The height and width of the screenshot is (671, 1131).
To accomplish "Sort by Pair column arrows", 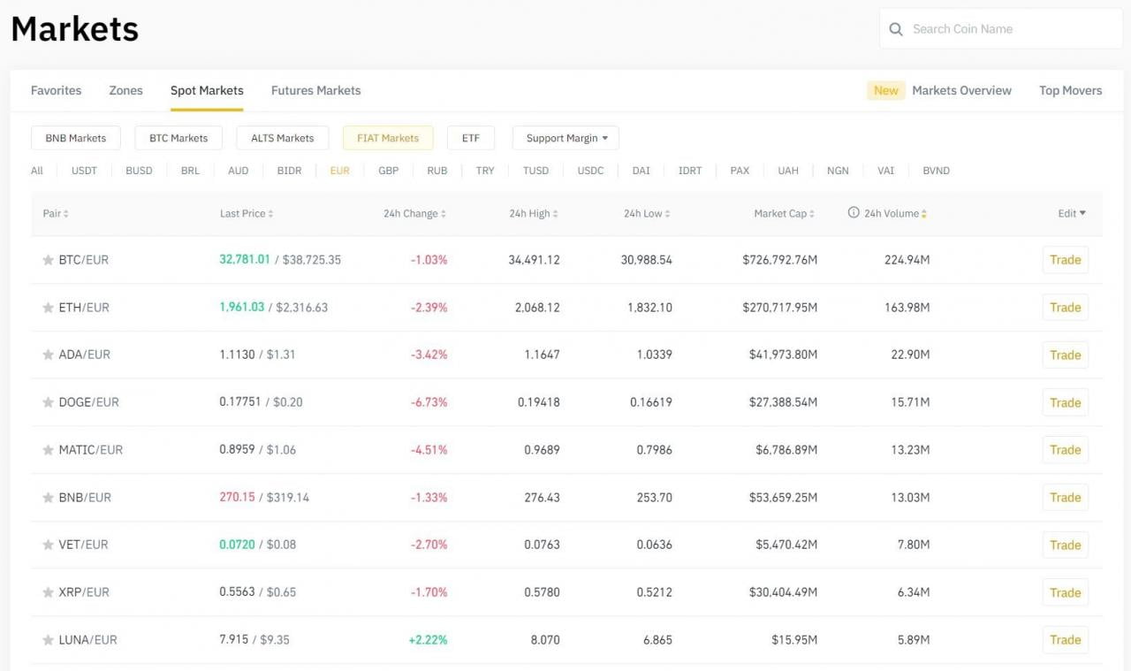I will (66, 214).
